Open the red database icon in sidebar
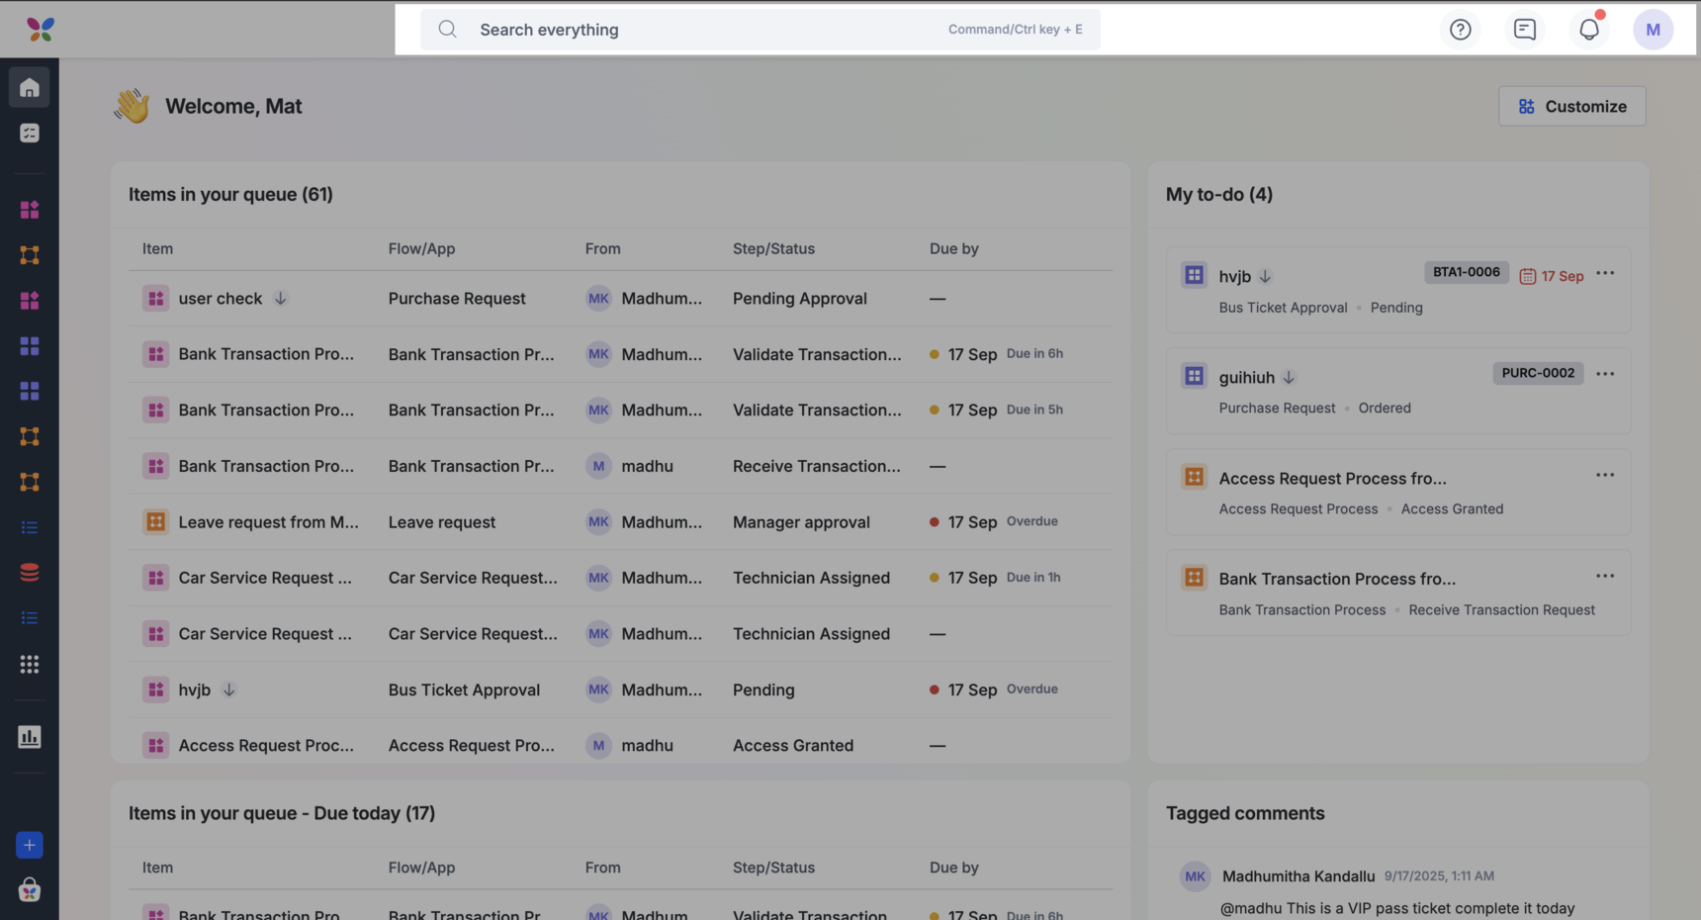This screenshot has width=1701, height=920. [30, 573]
